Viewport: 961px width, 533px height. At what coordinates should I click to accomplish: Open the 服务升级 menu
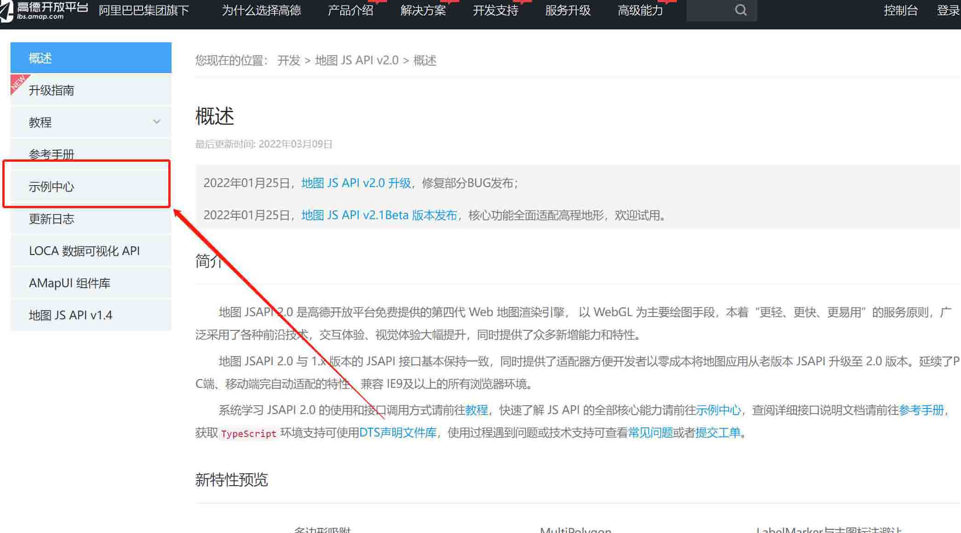tap(568, 10)
